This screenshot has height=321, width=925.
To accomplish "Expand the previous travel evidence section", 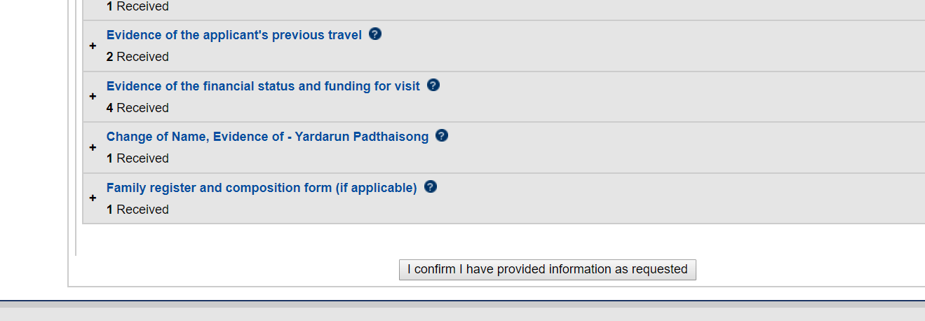I will [x=93, y=46].
